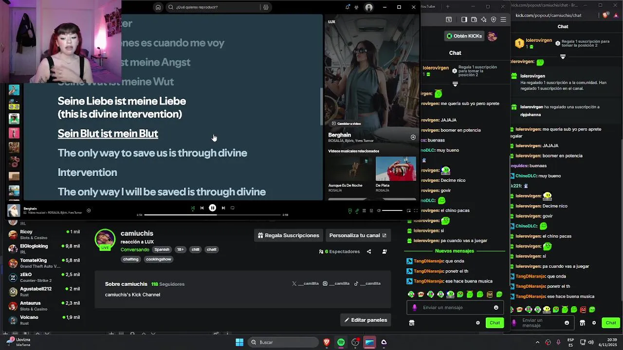Expand leaderboard arrow in main window chat
This screenshot has height=350, width=623.
(455, 84)
